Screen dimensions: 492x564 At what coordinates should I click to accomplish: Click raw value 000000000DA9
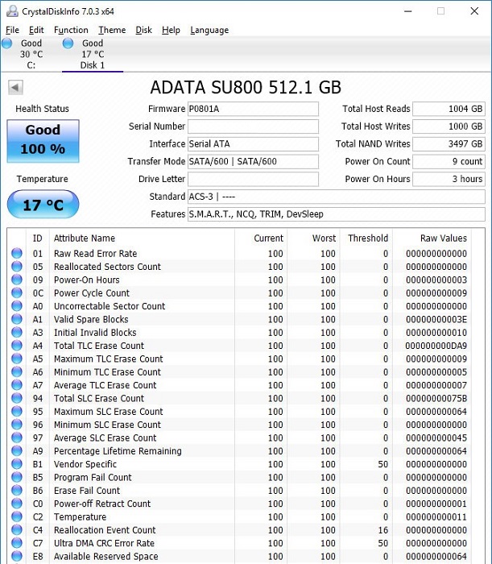coord(436,346)
